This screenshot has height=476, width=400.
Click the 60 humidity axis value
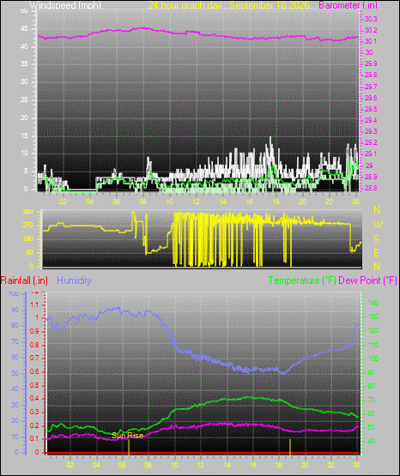click(x=15, y=357)
